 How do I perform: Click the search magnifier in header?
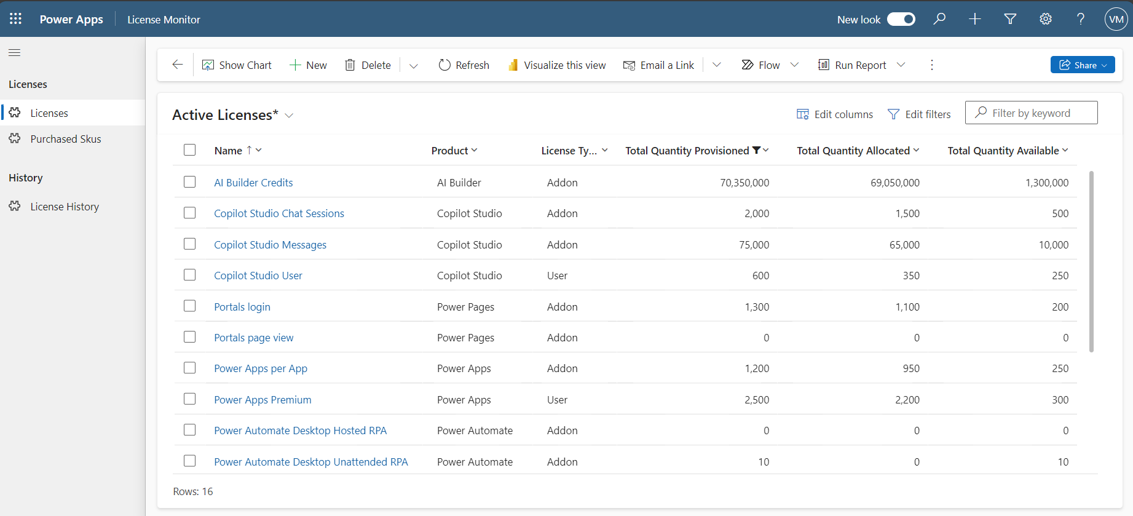pos(939,19)
